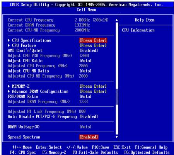Click Current DRAM Frequency label
174x155 pixels.
tap(32, 25)
